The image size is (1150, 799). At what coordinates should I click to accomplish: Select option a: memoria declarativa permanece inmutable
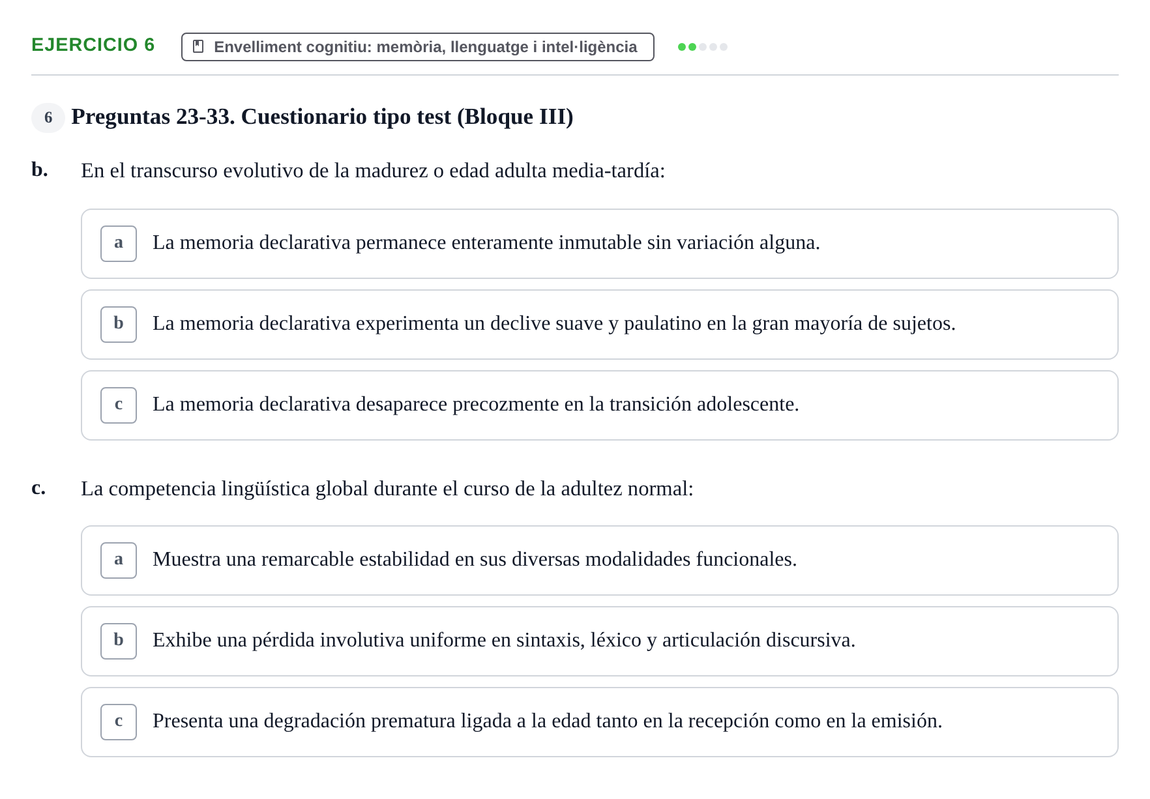pyautogui.click(x=599, y=244)
